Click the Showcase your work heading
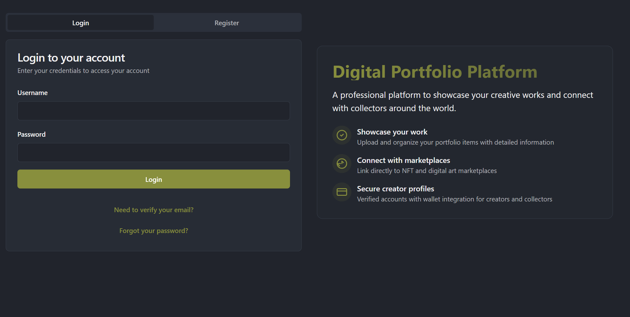Screen dimensions: 630x317 (x=392, y=132)
